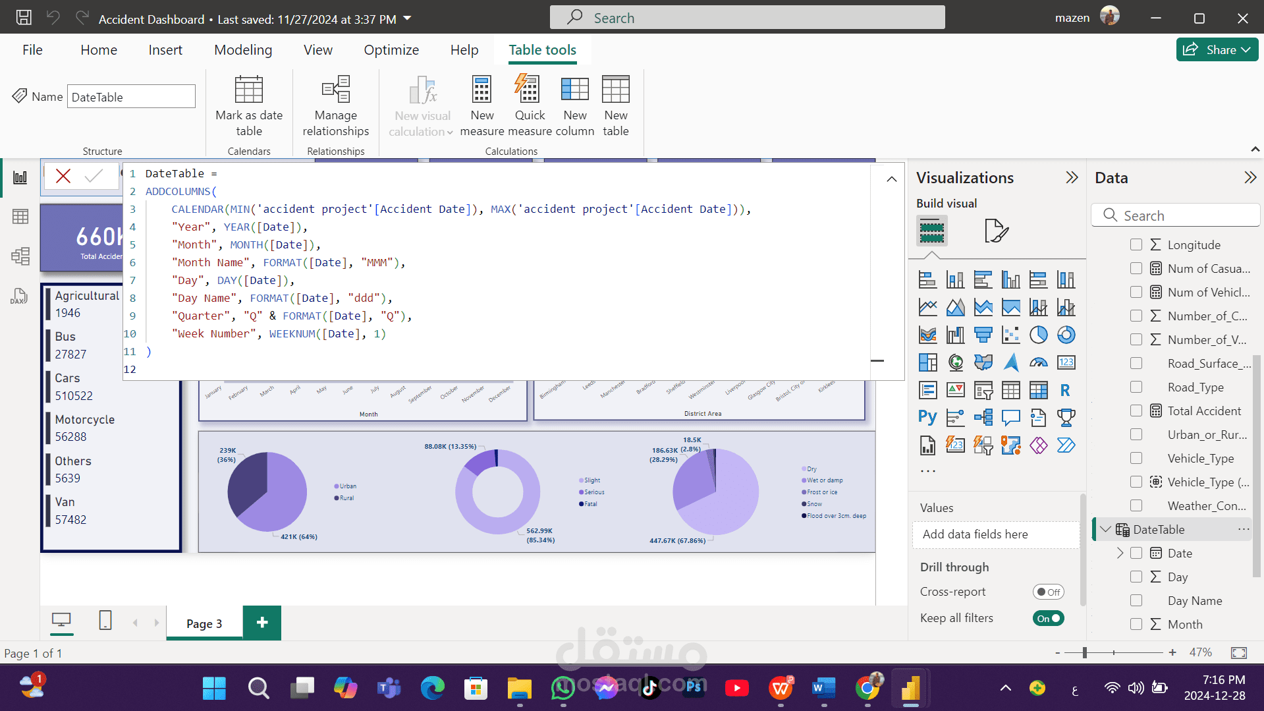Open the Modeling ribbon tab

click(x=243, y=49)
